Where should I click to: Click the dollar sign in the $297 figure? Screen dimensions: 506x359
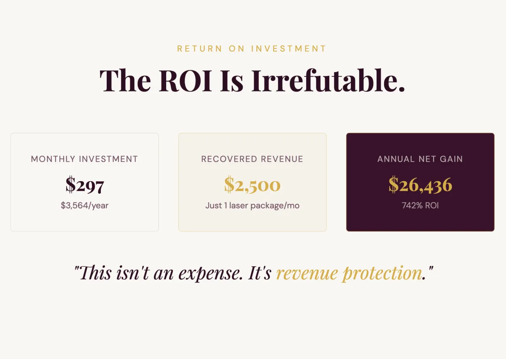pyautogui.click(x=70, y=185)
